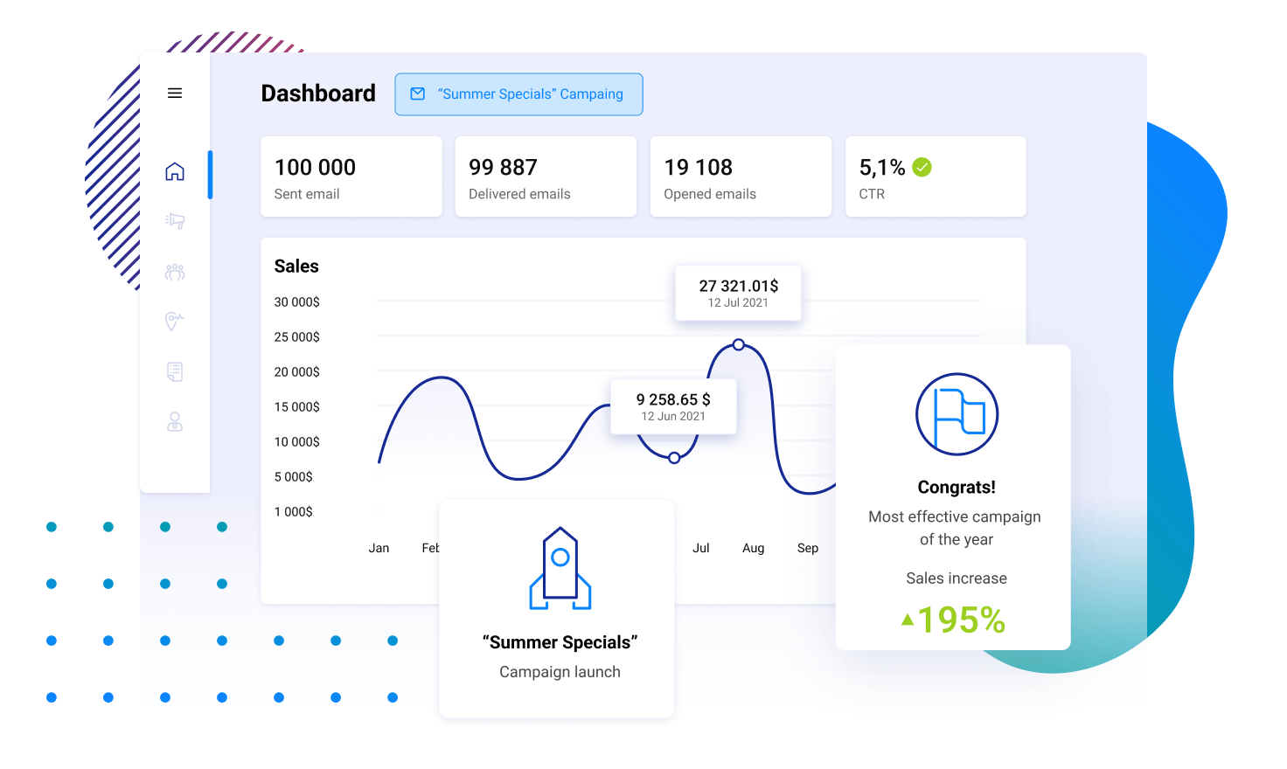Click the 27 321.01$ tooltip on chart

pos(738,293)
